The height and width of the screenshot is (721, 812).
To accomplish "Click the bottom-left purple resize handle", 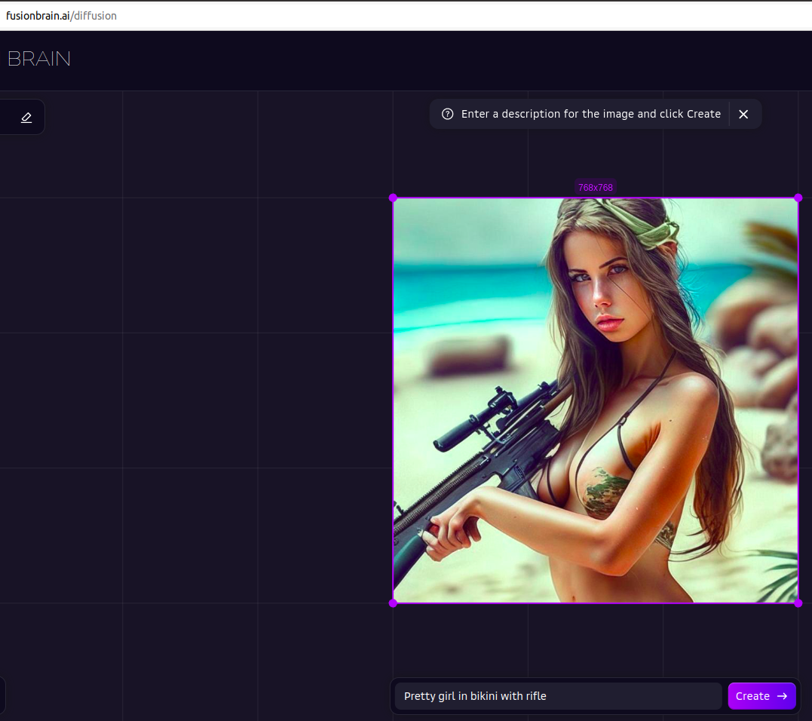I will point(393,603).
